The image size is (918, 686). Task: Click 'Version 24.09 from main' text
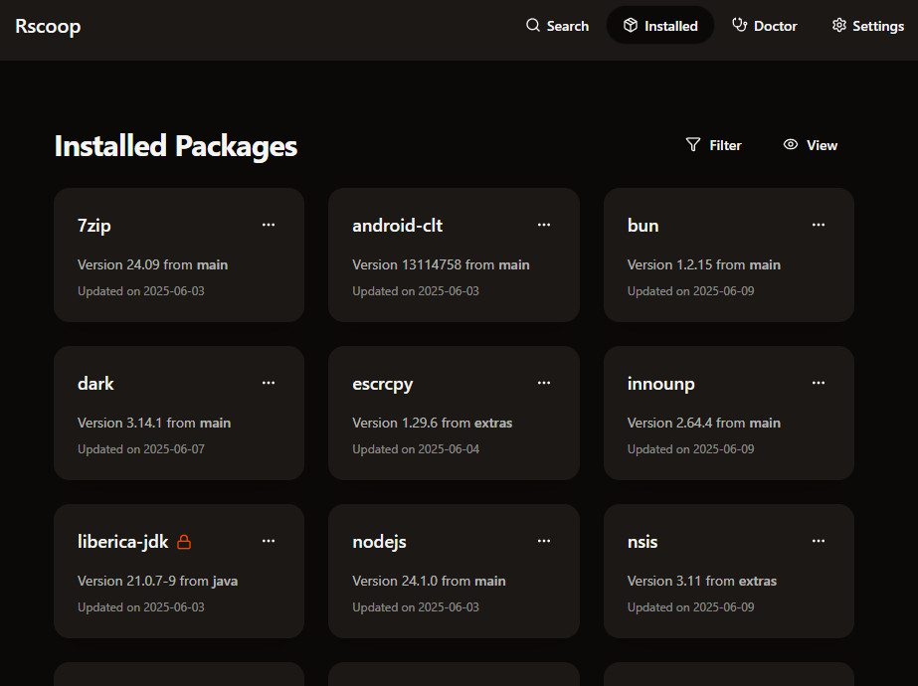pos(153,264)
